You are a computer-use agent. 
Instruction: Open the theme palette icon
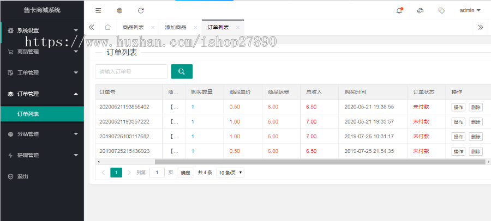point(420,11)
